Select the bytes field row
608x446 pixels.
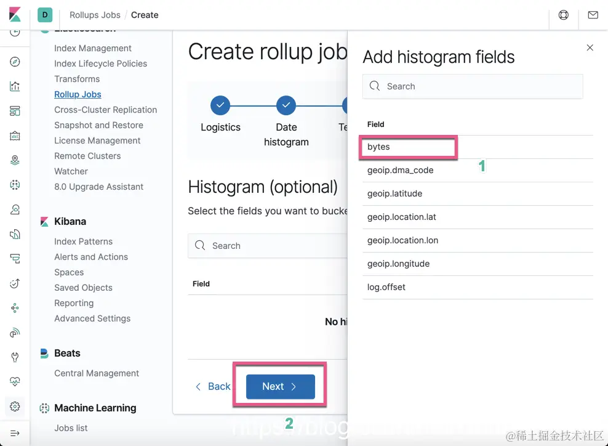tap(478, 147)
